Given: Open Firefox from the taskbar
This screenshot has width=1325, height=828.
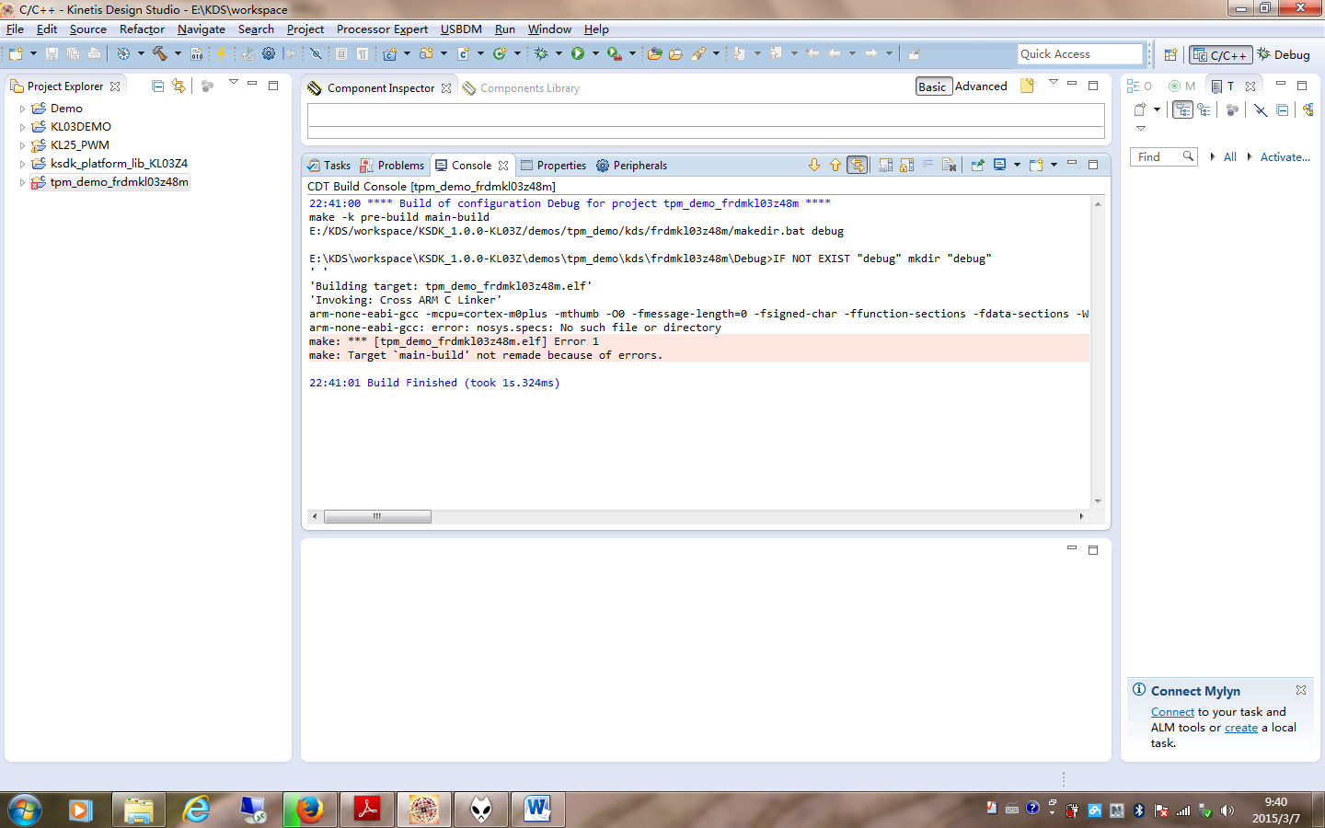Looking at the screenshot, I should coord(308,810).
